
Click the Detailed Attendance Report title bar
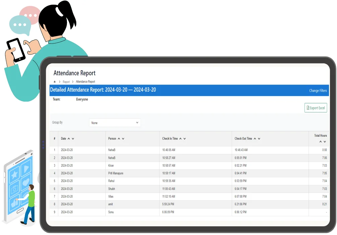coord(189,90)
